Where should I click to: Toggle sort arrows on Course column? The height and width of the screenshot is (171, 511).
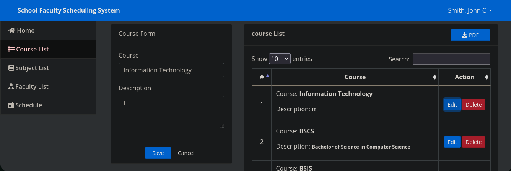(435, 77)
